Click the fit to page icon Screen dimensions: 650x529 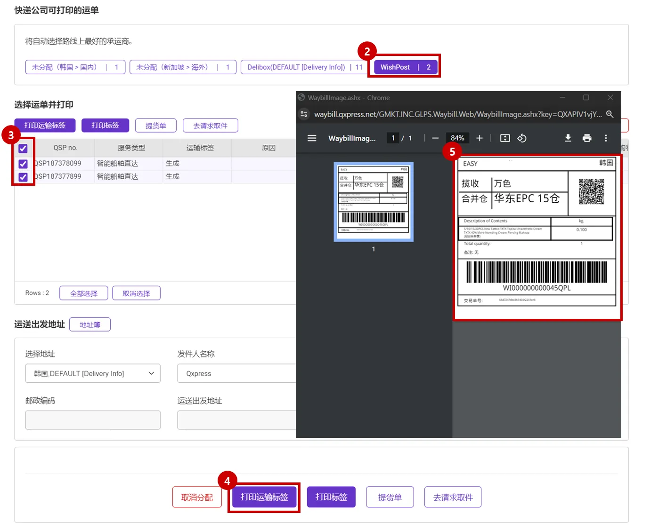pyautogui.click(x=505, y=138)
